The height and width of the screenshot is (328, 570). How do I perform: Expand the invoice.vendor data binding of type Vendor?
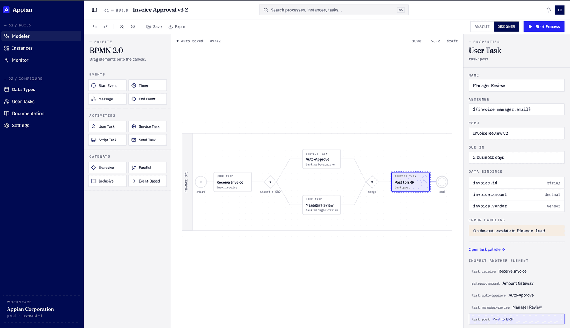(x=516, y=206)
